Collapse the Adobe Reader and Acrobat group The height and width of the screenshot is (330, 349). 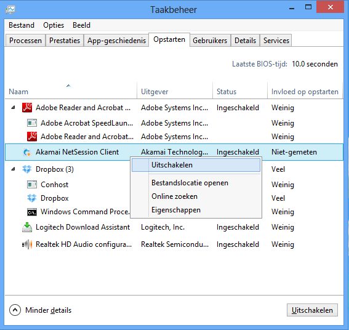click(13, 108)
